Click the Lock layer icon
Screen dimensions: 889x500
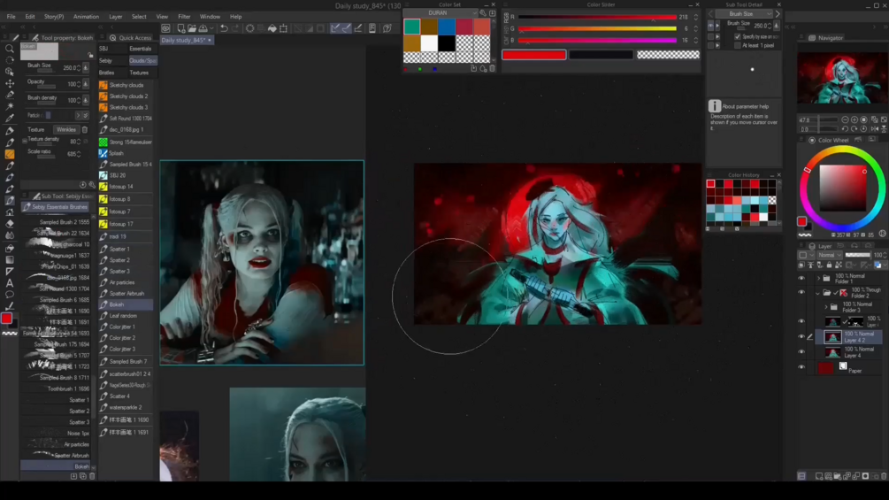(829, 265)
